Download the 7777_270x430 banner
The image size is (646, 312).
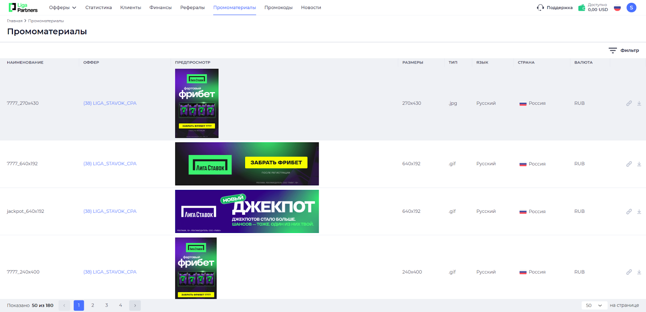pos(639,104)
